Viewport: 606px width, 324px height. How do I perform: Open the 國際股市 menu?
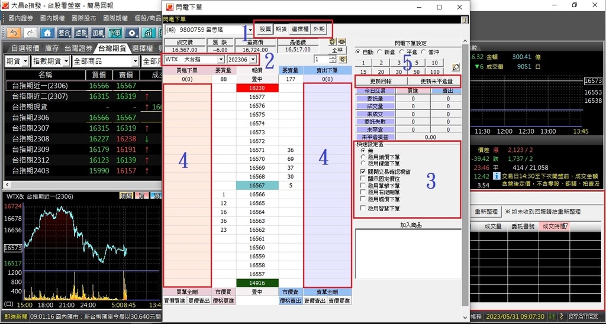tap(84, 18)
